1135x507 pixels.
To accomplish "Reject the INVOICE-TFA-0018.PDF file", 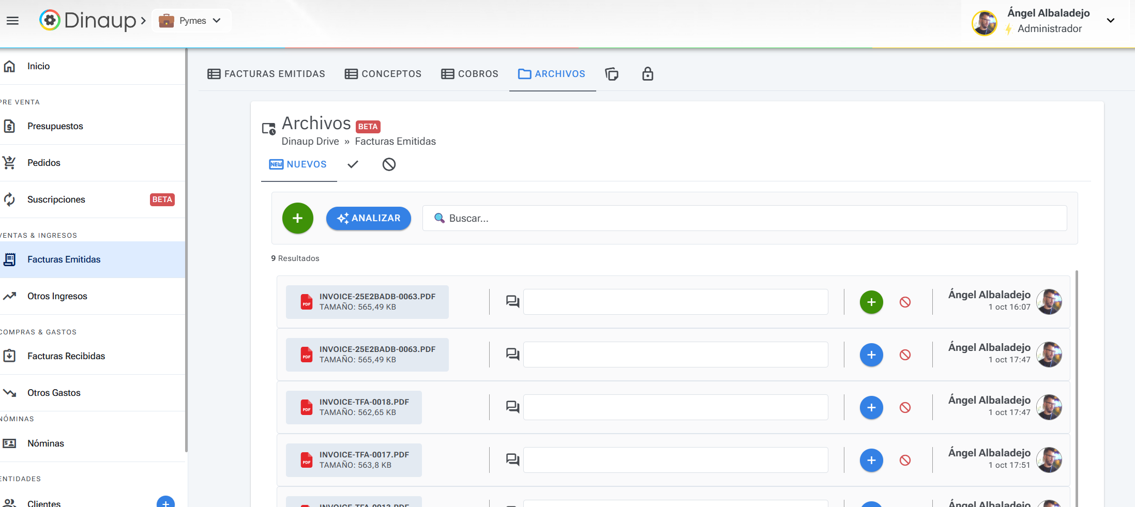I will 905,408.
